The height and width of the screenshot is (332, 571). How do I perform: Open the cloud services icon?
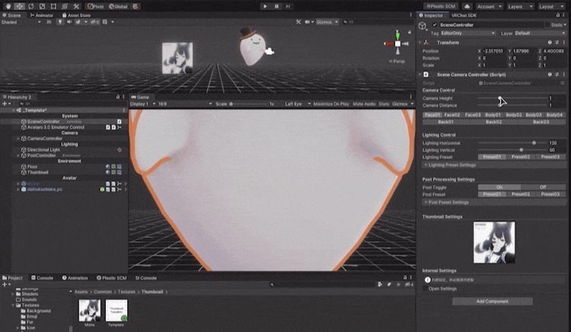click(x=467, y=6)
